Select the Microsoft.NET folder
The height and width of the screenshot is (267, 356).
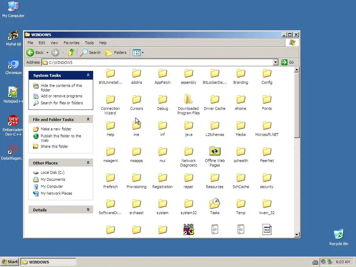pos(267,129)
